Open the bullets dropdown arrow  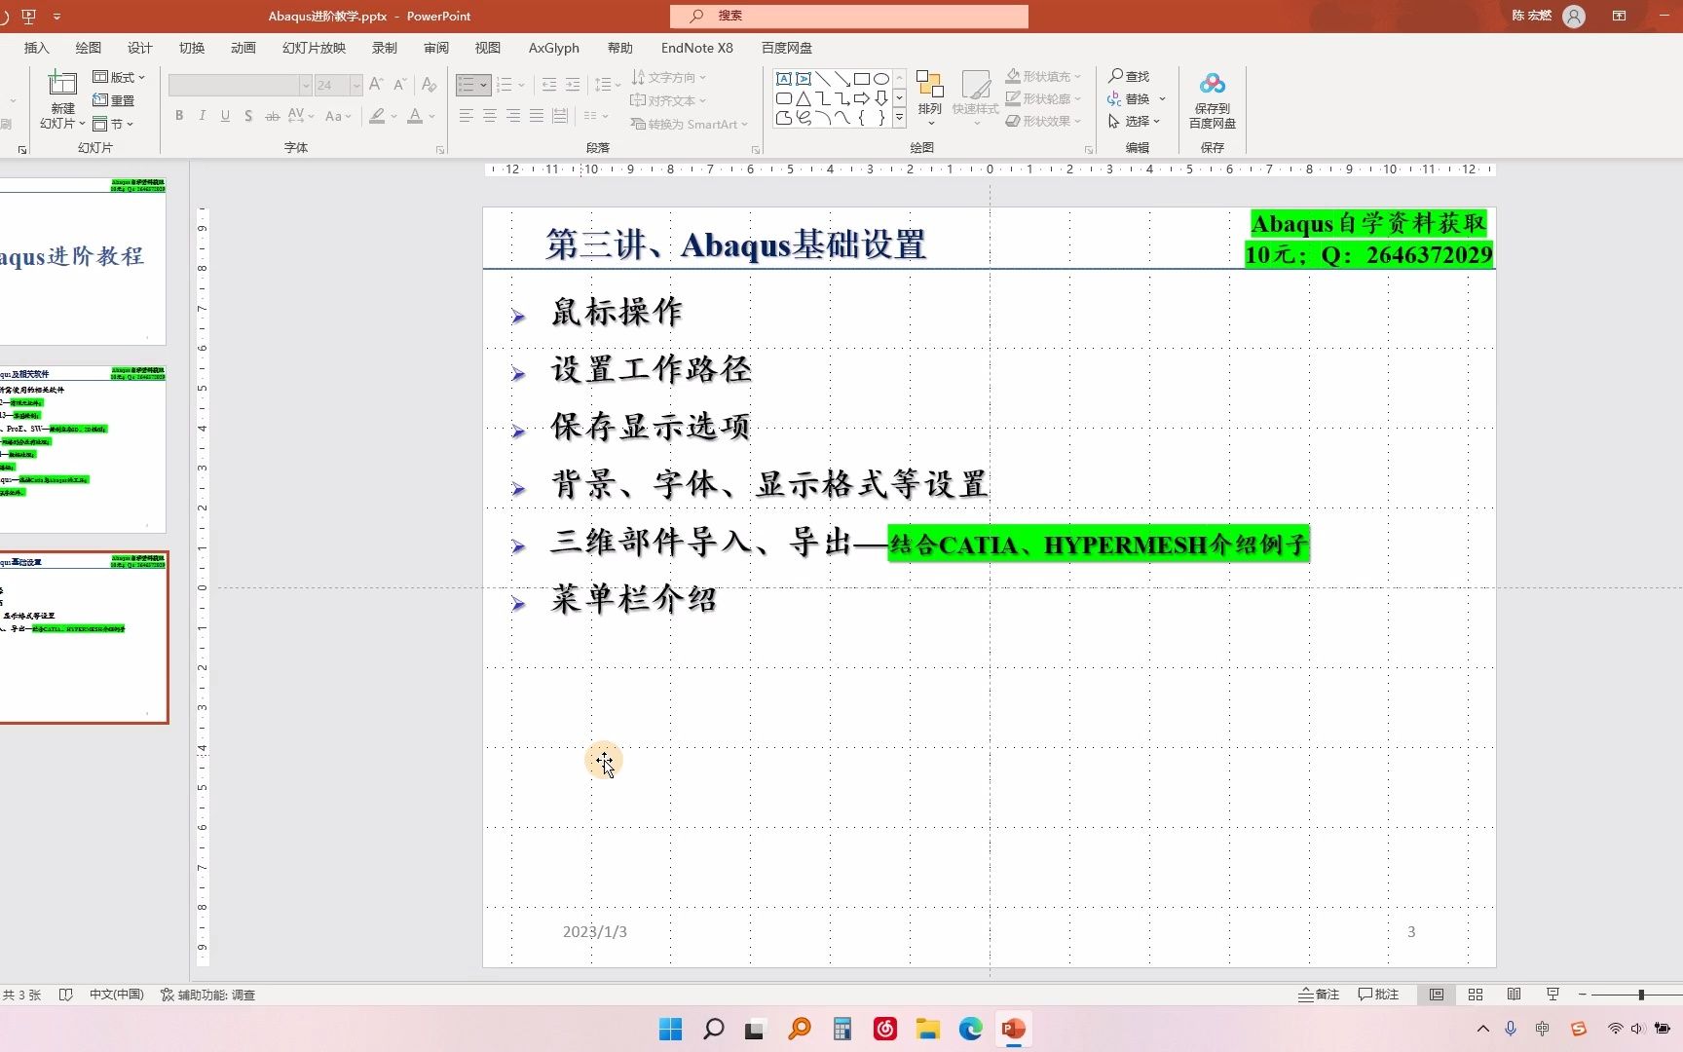tap(483, 85)
